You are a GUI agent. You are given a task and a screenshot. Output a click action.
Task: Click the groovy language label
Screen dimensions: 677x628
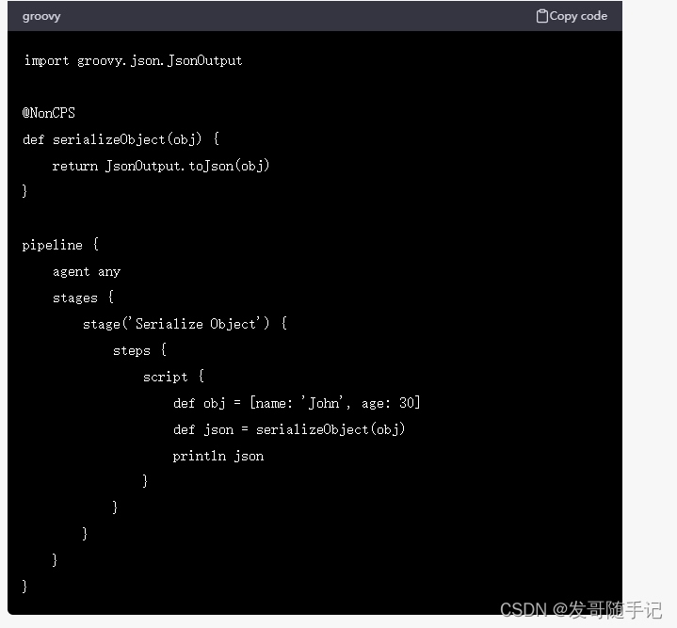pyautogui.click(x=41, y=16)
